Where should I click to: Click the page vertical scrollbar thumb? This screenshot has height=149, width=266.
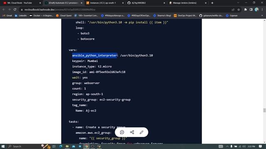point(264,110)
